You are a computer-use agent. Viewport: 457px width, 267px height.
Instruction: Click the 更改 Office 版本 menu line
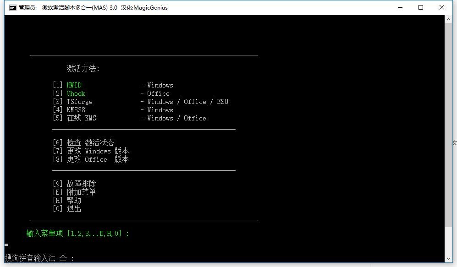click(x=91, y=159)
